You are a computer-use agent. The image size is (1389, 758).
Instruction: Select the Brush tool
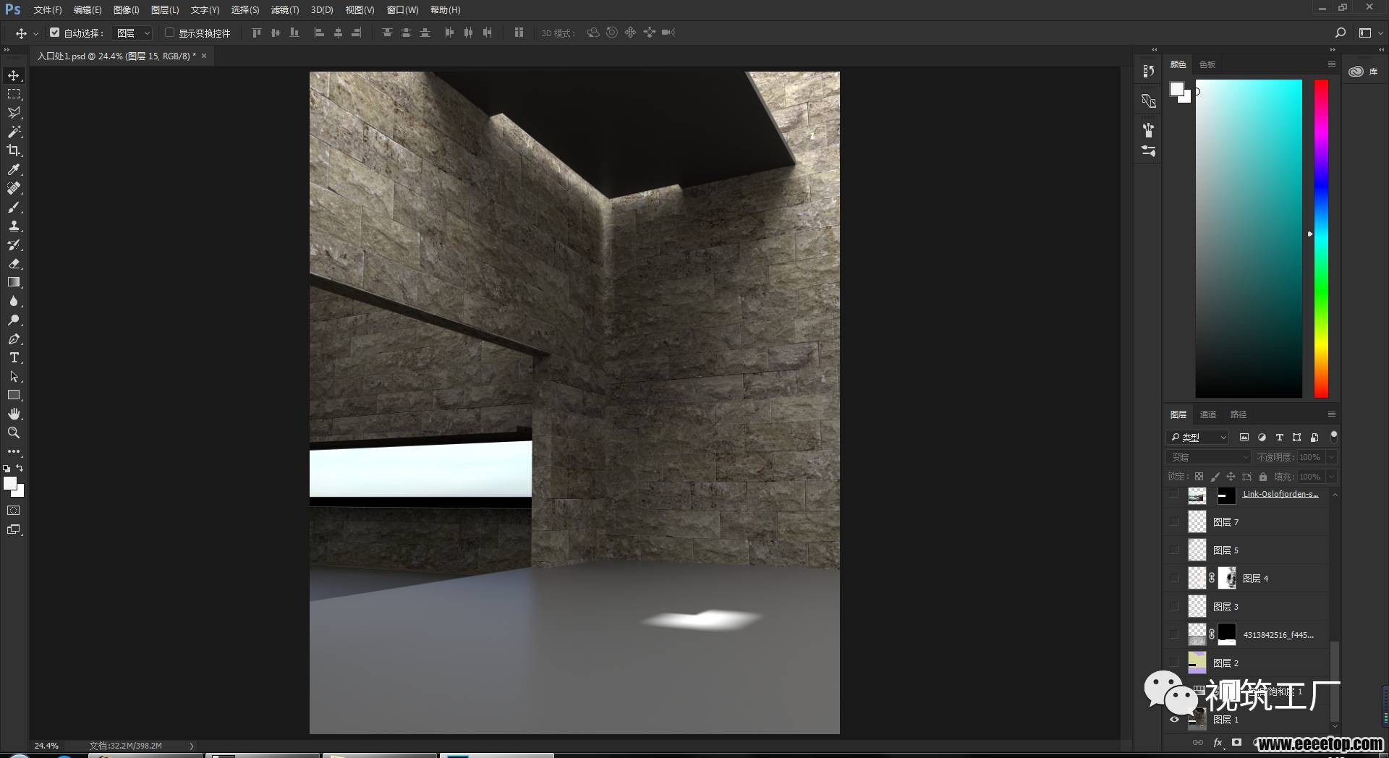pos(14,207)
